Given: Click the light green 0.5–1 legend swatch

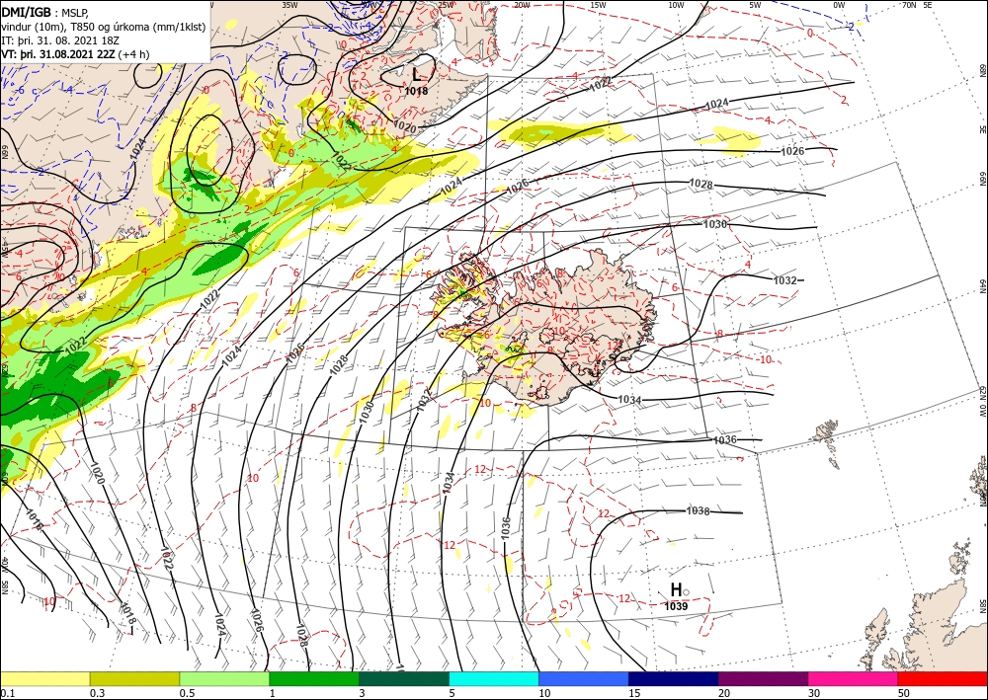Looking at the screenshot, I should 224,678.
